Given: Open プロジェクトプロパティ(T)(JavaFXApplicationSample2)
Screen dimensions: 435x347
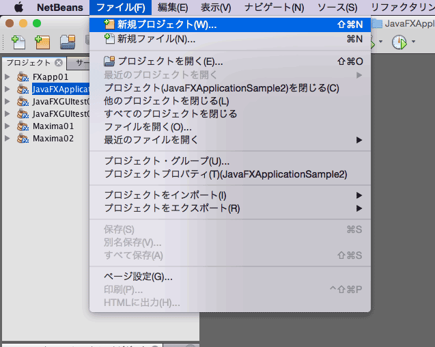Looking at the screenshot, I should pos(230,174).
